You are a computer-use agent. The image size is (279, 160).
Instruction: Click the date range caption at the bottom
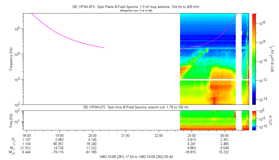click(x=136, y=157)
